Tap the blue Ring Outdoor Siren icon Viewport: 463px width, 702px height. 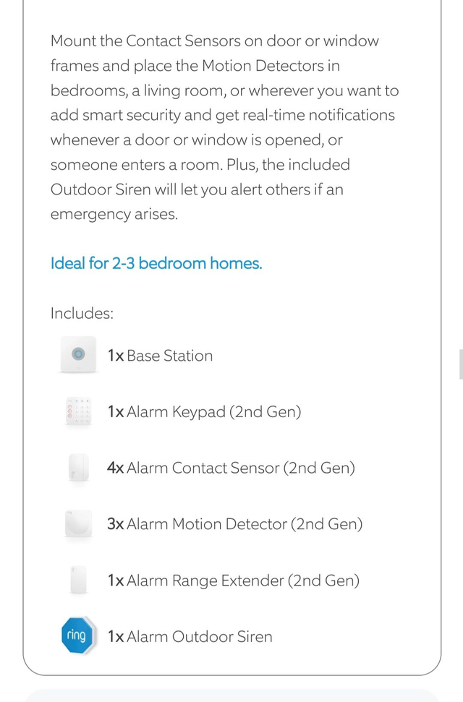point(77,636)
